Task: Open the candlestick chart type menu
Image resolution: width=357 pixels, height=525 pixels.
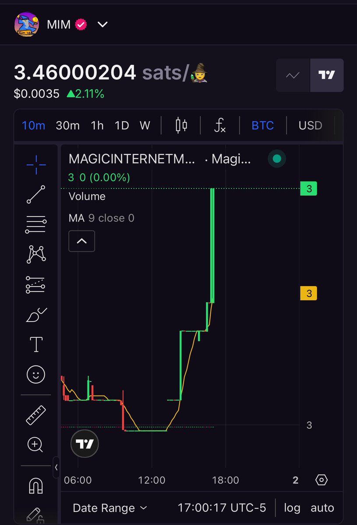Action: click(x=181, y=126)
